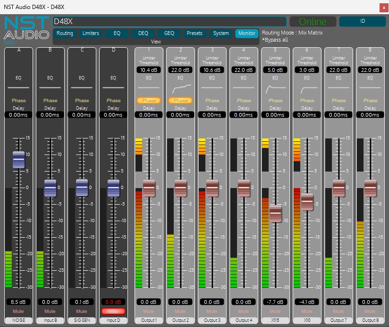Open the EQ curve of output 5
The image size is (389, 327).
[x=275, y=89]
